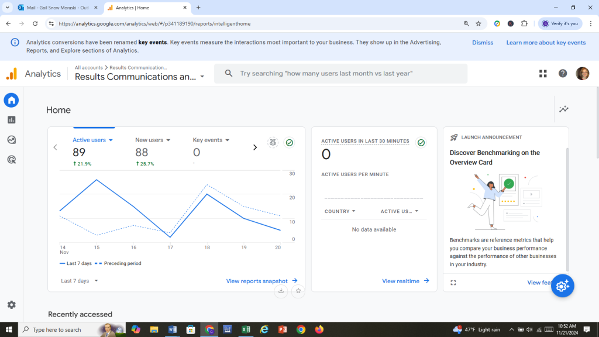Open the Home icon in left sidebar
This screenshot has height=337, width=599.
point(12,100)
